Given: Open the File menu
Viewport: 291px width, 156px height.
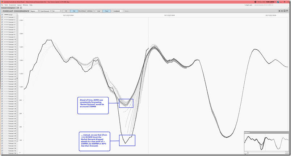Looking at the screenshot, I should coord(2,5).
